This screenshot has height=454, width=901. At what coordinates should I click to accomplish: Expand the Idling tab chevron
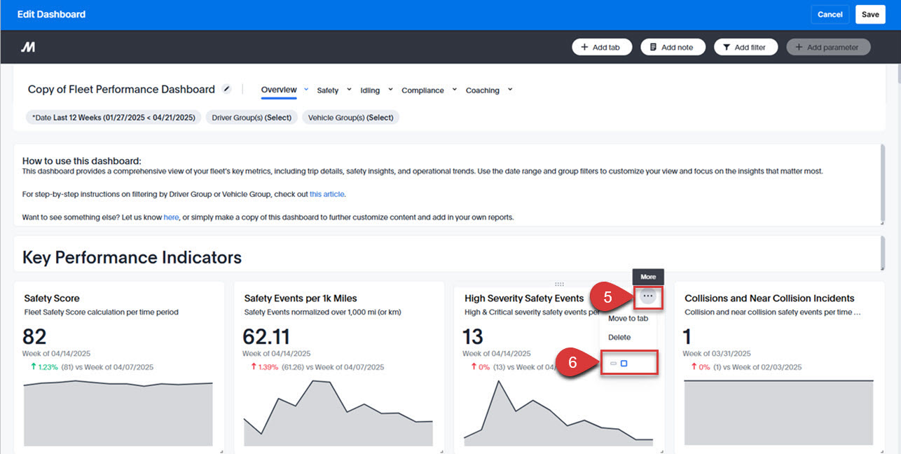[x=390, y=90]
